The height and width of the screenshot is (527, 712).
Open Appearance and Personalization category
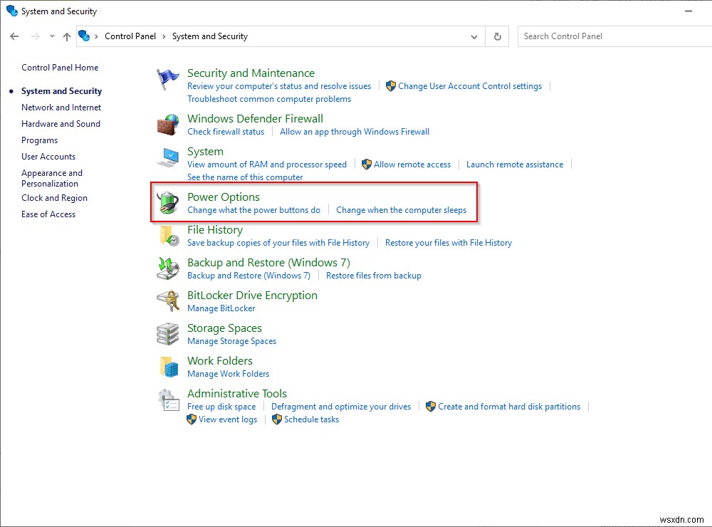point(52,178)
